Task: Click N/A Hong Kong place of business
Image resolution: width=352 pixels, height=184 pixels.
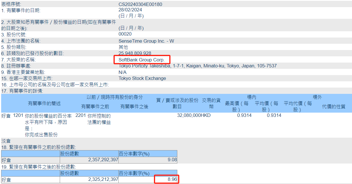Action: (123, 72)
